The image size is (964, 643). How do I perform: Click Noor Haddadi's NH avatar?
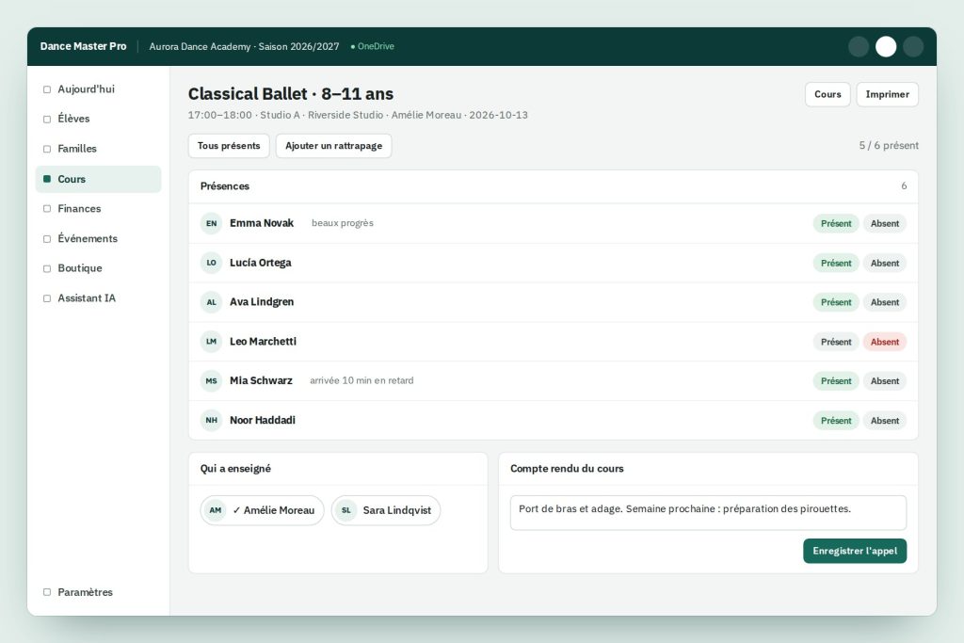click(211, 420)
